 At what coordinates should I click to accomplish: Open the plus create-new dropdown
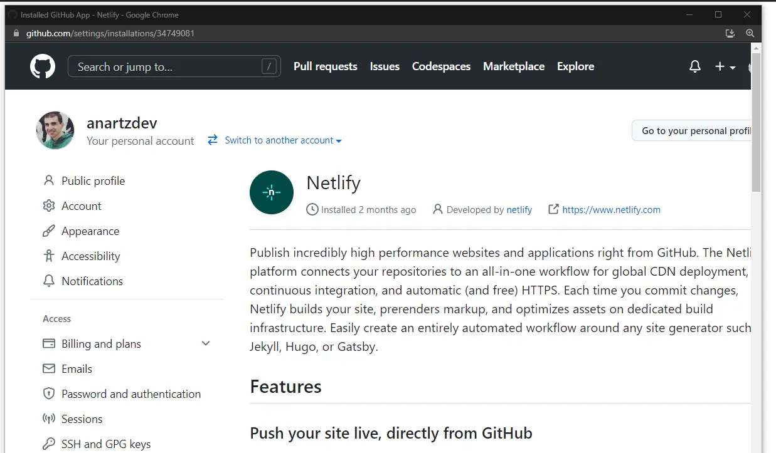point(725,66)
